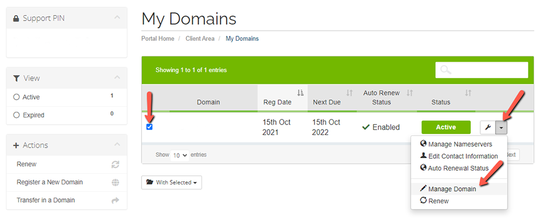Screen dimensions: 543x219
Task: Focus the domains search input field
Action: coord(482,70)
